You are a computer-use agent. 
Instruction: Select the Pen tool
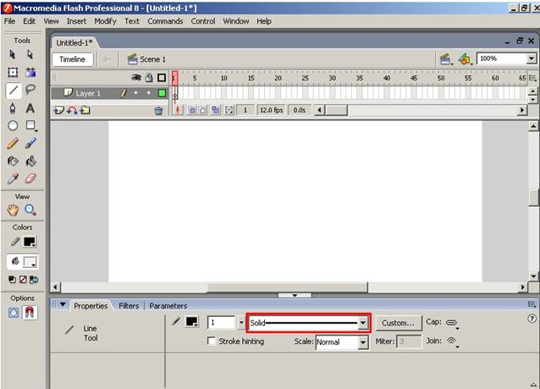[13, 108]
